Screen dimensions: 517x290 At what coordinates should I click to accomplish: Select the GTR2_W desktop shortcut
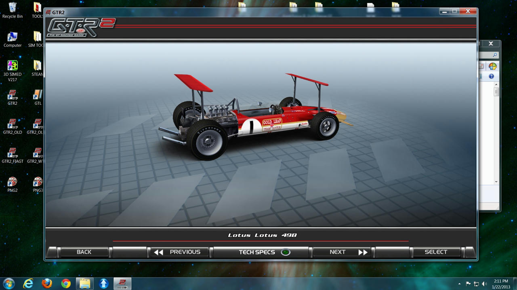pos(36,155)
